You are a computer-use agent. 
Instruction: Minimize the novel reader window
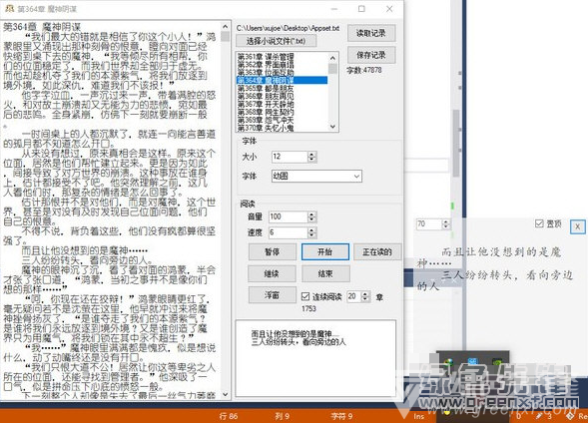click(334, 9)
